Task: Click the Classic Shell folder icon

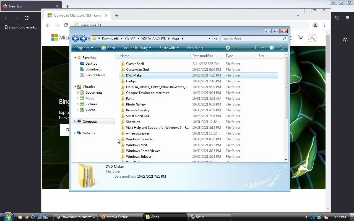Action: (x=123, y=64)
